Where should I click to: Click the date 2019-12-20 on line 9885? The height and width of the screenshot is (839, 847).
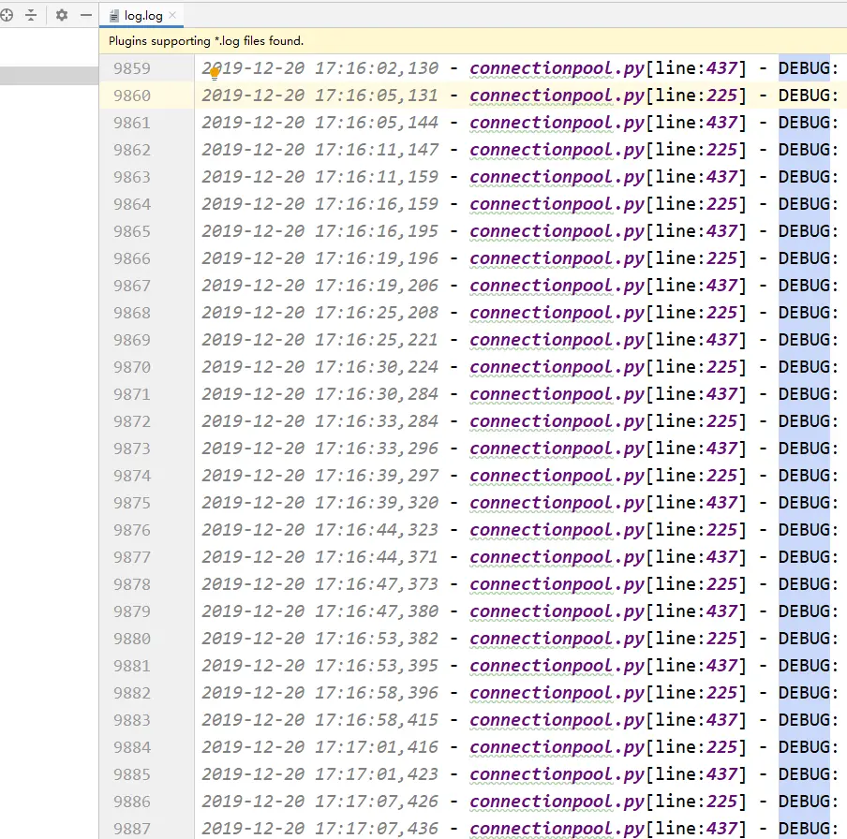(253, 774)
